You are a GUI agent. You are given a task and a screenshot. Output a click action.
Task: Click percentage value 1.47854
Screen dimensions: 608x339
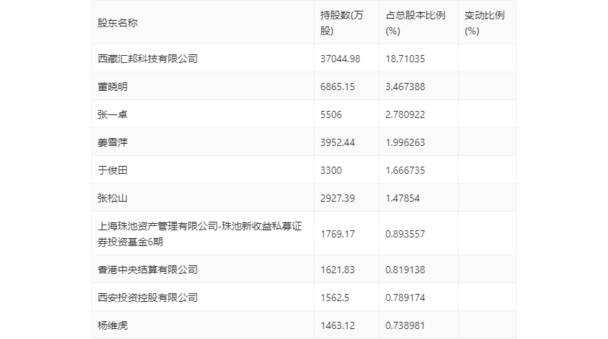pyautogui.click(x=403, y=198)
